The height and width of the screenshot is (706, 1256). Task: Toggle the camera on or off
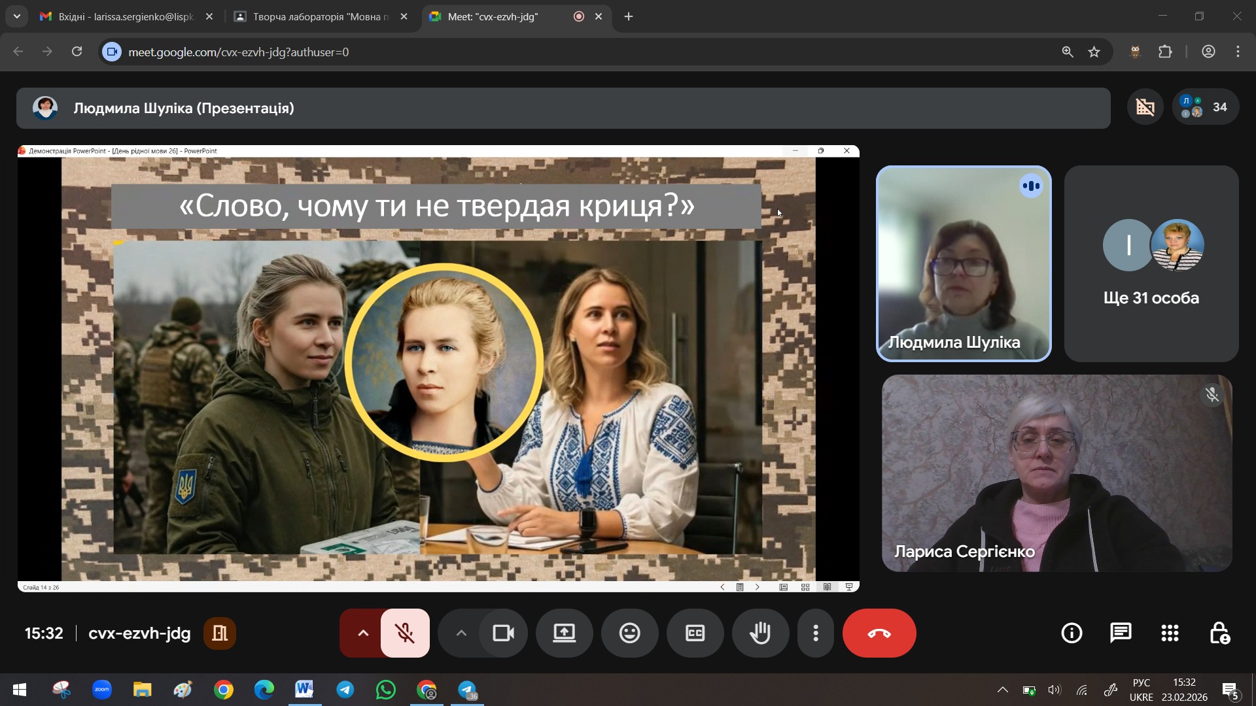[503, 633]
